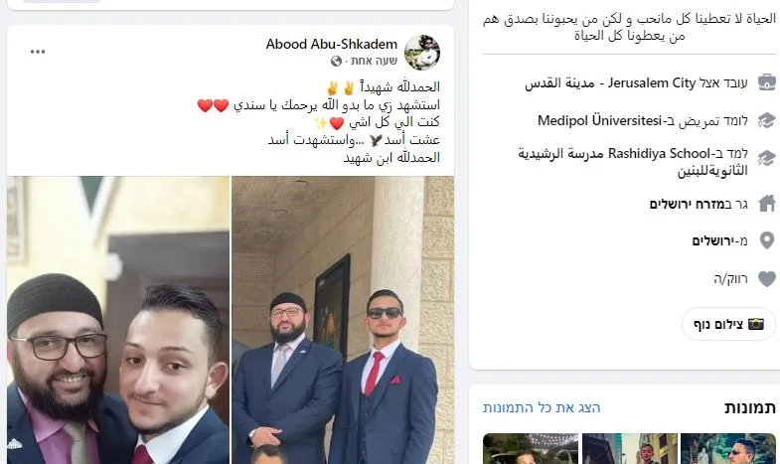Click the heart relationship status icon
This screenshot has height=464, width=780.
click(766, 278)
